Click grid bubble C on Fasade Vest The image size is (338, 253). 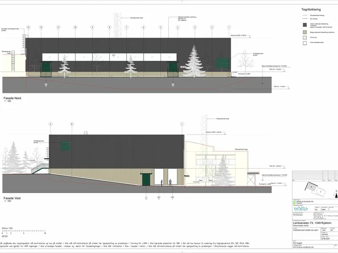(x=182, y=124)
